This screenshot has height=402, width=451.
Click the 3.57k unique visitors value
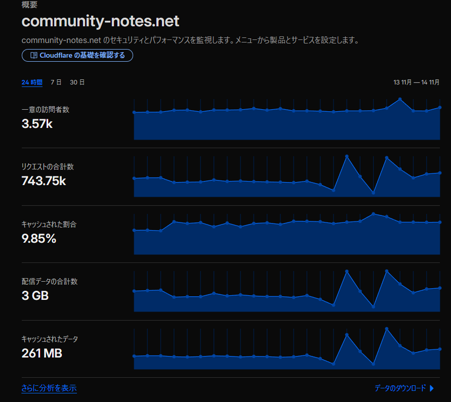(x=37, y=124)
